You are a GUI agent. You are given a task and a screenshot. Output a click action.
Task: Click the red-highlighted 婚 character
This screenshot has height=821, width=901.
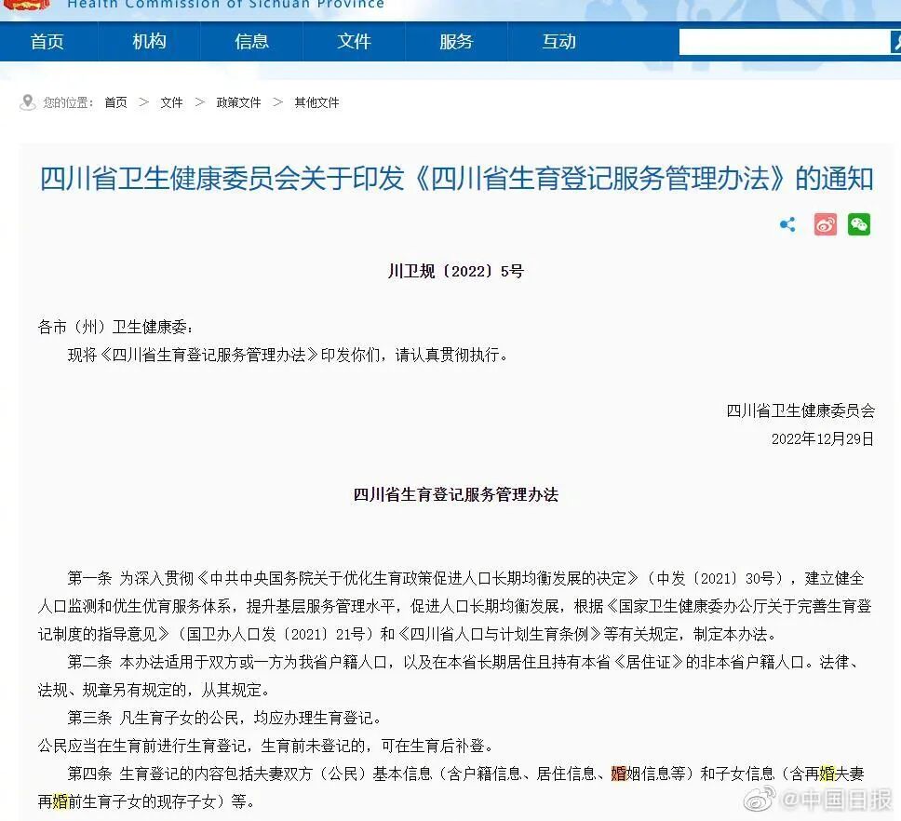(618, 774)
